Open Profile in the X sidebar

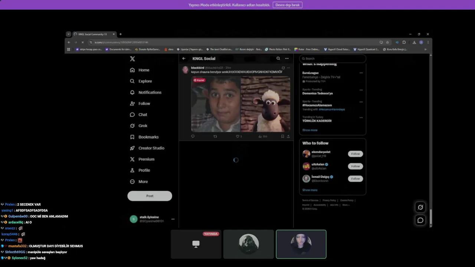coord(140,170)
